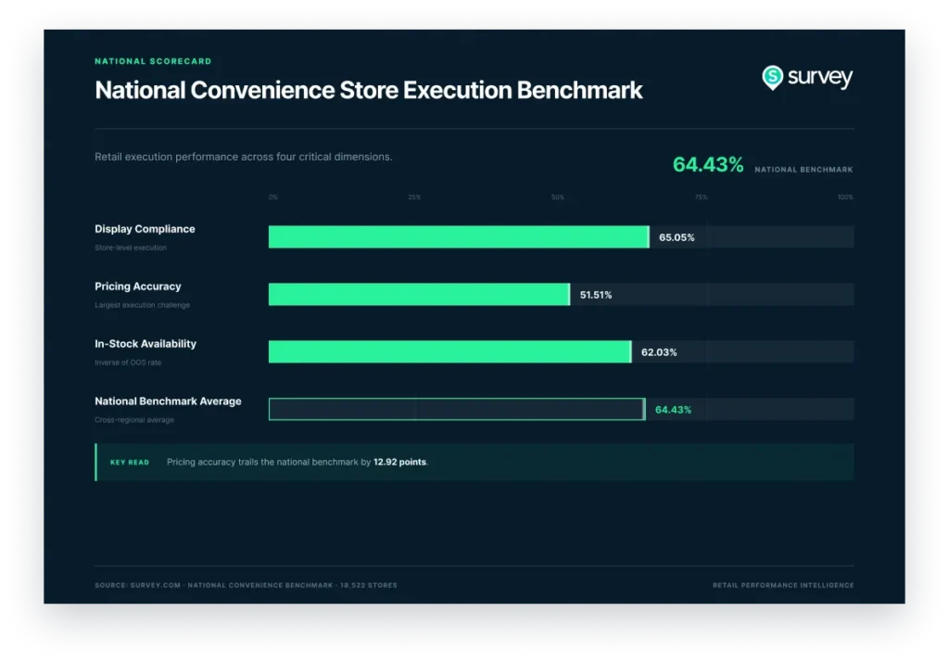Click the 65.05% value label
Viewport: 949px width, 662px height.
[x=677, y=237]
